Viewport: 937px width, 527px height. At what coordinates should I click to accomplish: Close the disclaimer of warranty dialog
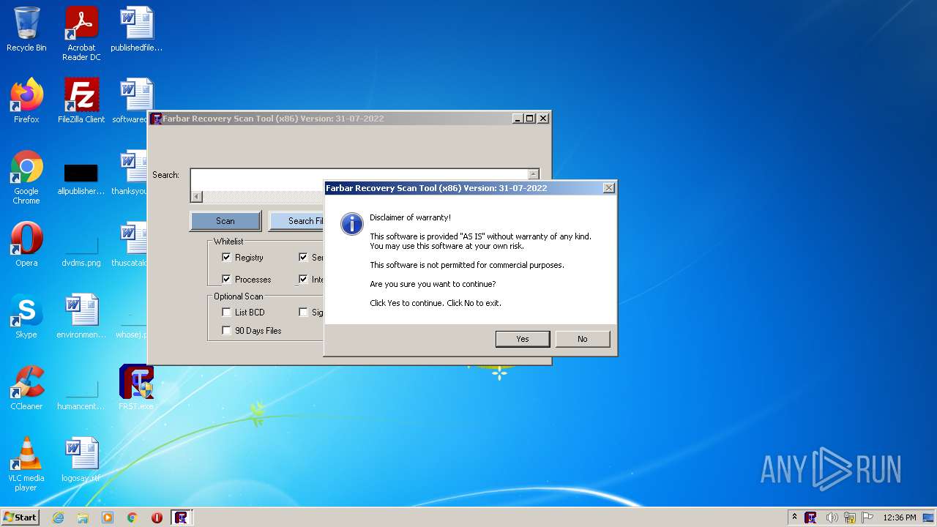(x=608, y=188)
